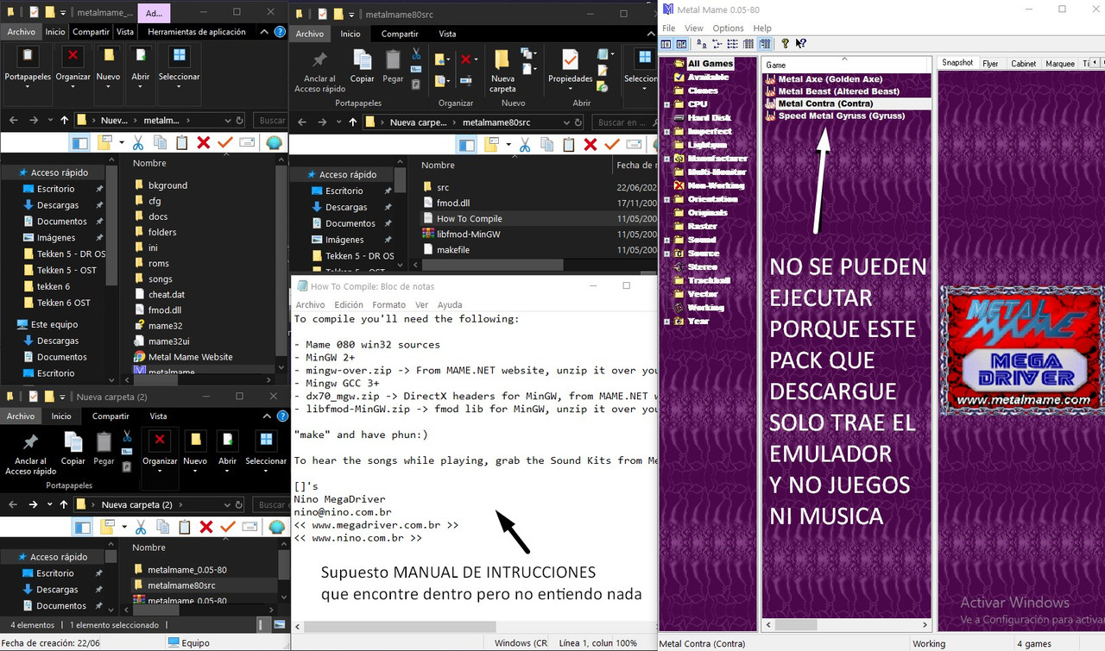Click the refresh icon in metalmame80src address bar
This screenshot has height=651, width=1105.
578,122
